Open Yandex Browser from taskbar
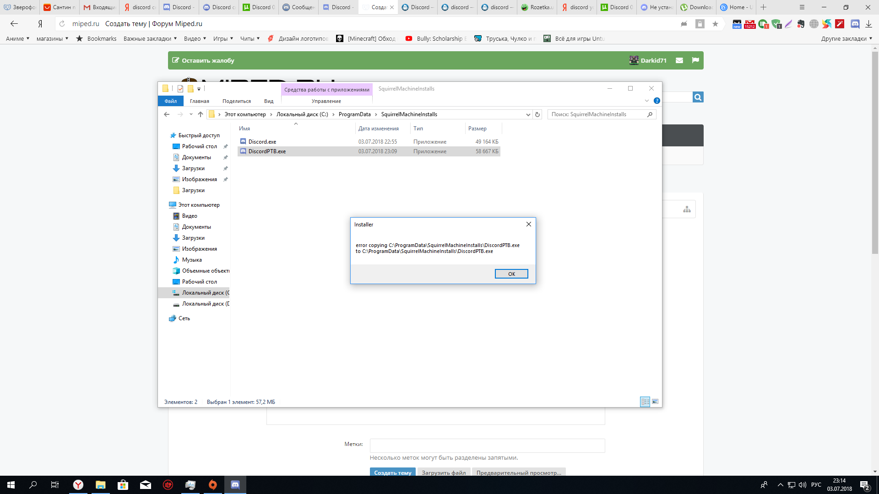Screen dimensions: 879x494 [78, 485]
